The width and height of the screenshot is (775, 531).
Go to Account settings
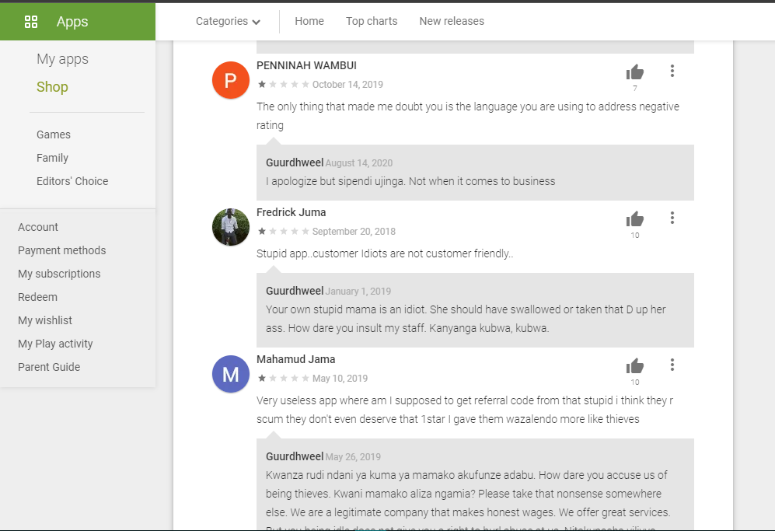pos(38,227)
